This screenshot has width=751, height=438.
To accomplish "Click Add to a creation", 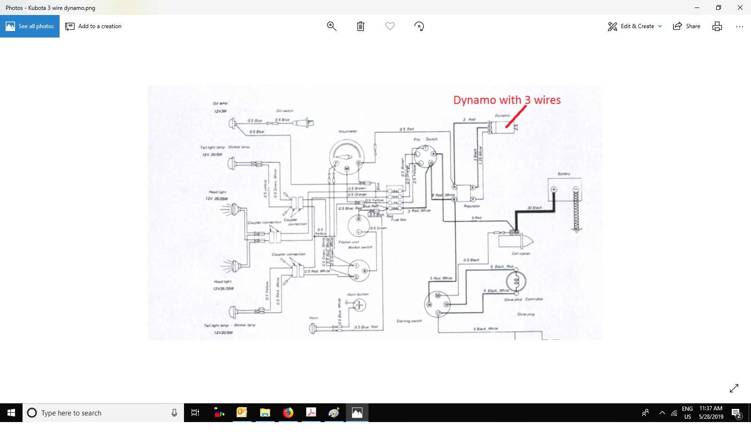I will 93,26.
